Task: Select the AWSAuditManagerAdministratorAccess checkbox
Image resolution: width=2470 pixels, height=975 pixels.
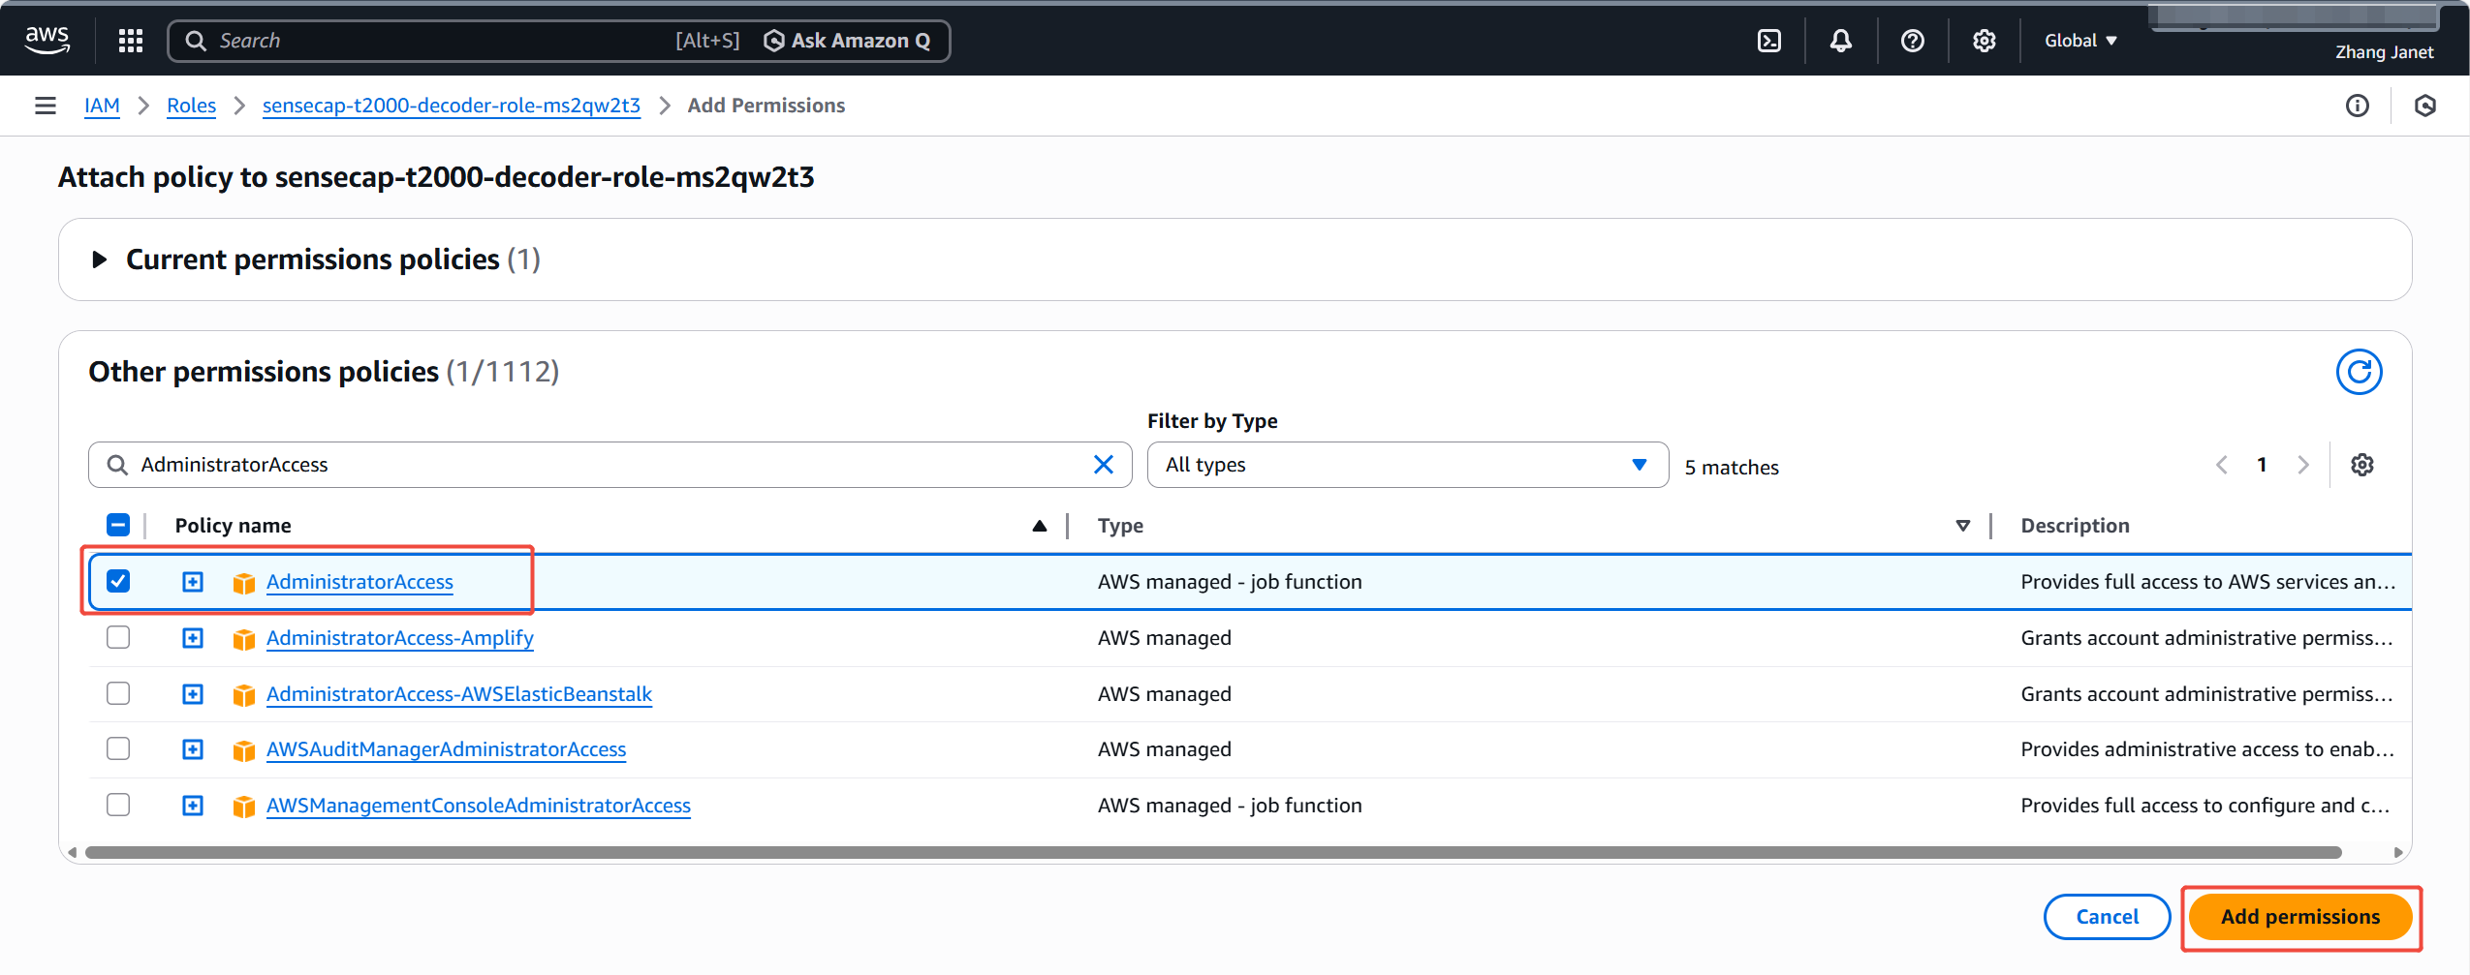Action: (x=118, y=748)
